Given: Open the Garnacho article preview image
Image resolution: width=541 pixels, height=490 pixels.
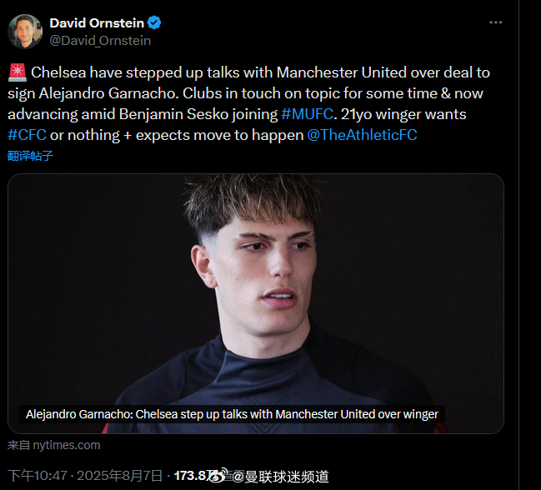Looking at the screenshot, I should [256, 303].
